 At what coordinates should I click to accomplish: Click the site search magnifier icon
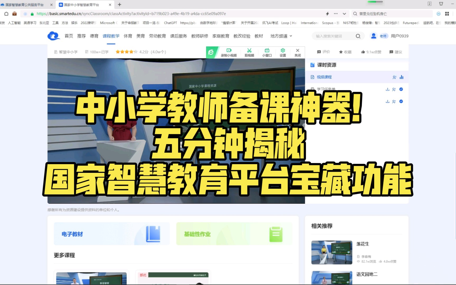pyautogui.click(x=358, y=36)
